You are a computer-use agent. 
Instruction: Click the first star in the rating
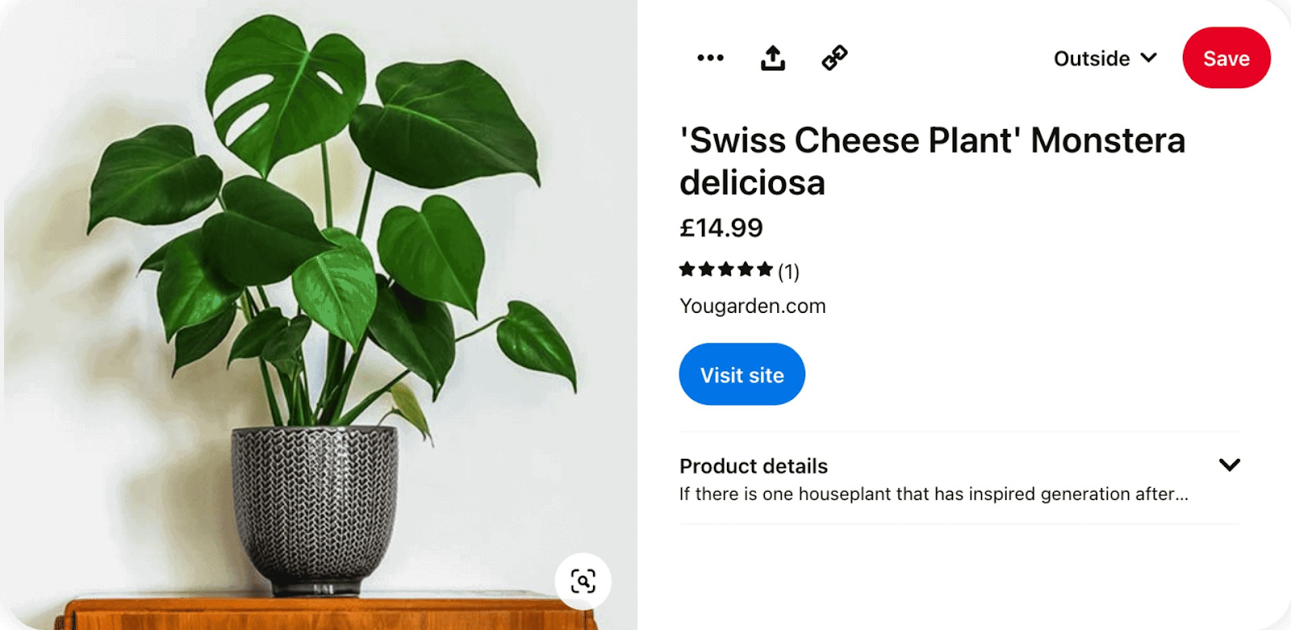687,269
